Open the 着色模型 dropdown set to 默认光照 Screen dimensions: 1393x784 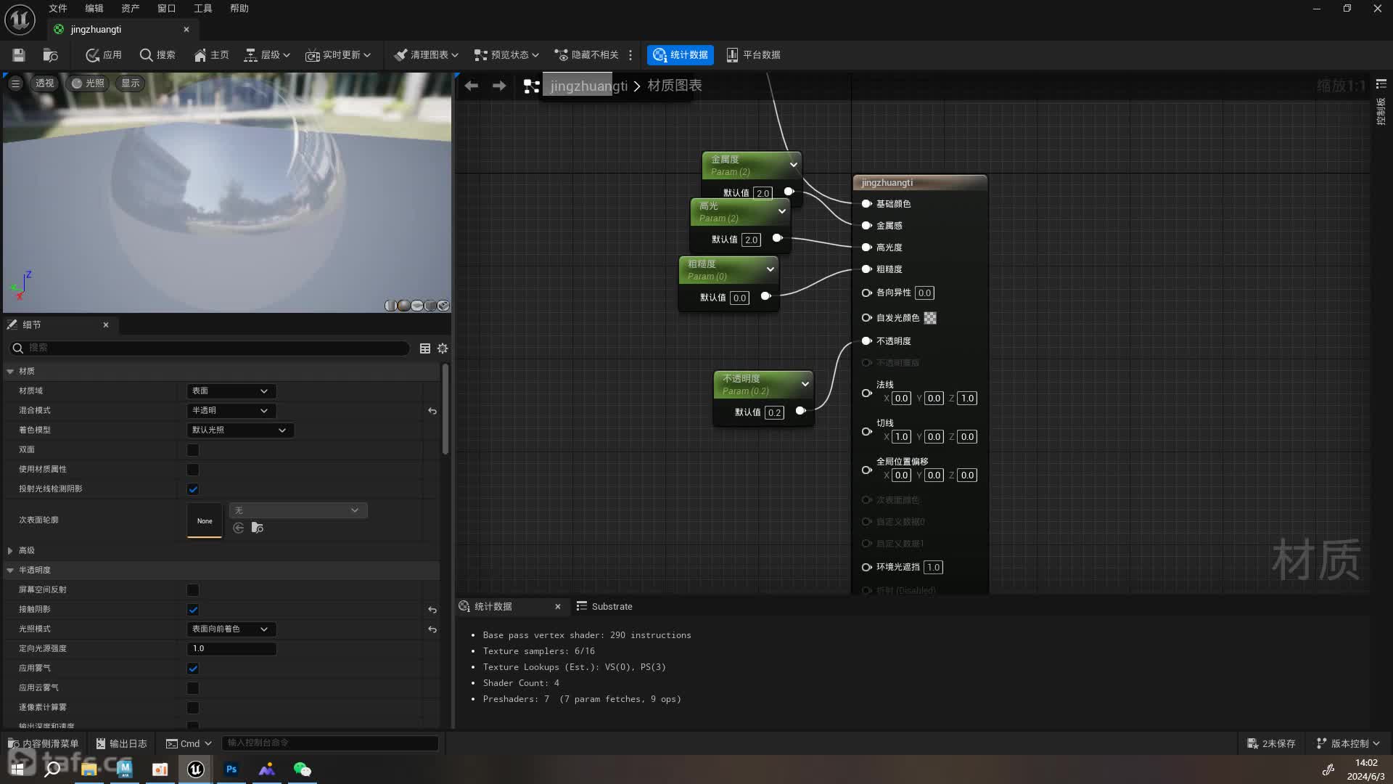240,430
